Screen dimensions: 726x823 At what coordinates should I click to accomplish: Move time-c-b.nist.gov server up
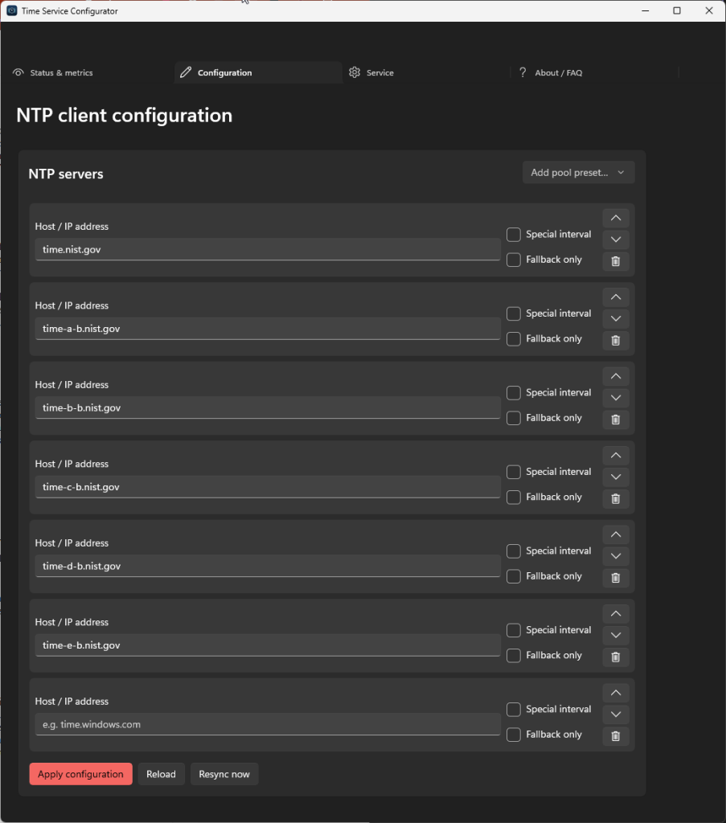(616, 456)
